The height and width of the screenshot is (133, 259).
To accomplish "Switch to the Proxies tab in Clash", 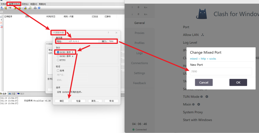I will click(x=139, y=33).
